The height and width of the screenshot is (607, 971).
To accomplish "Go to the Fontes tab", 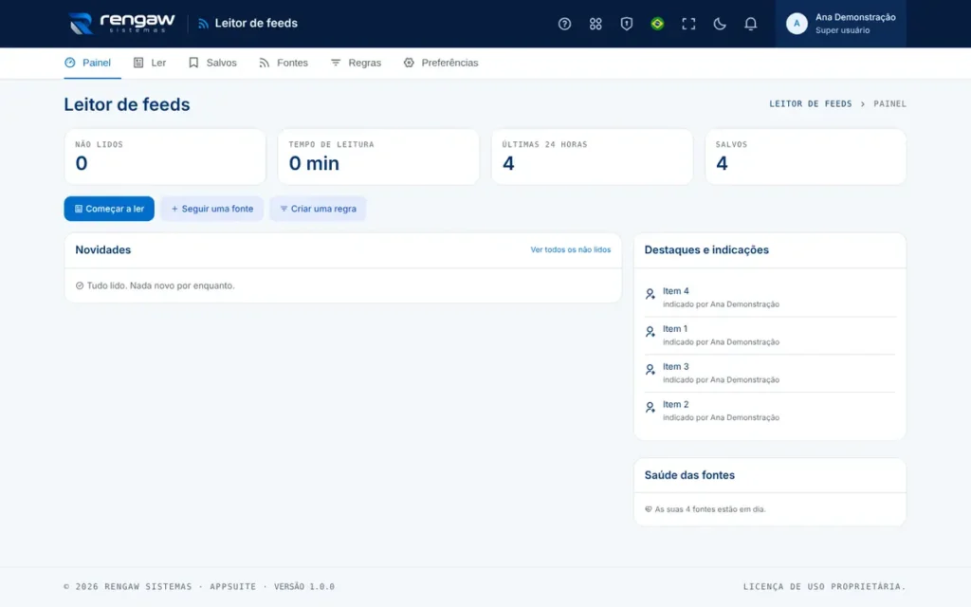I will pyautogui.click(x=283, y=63).
